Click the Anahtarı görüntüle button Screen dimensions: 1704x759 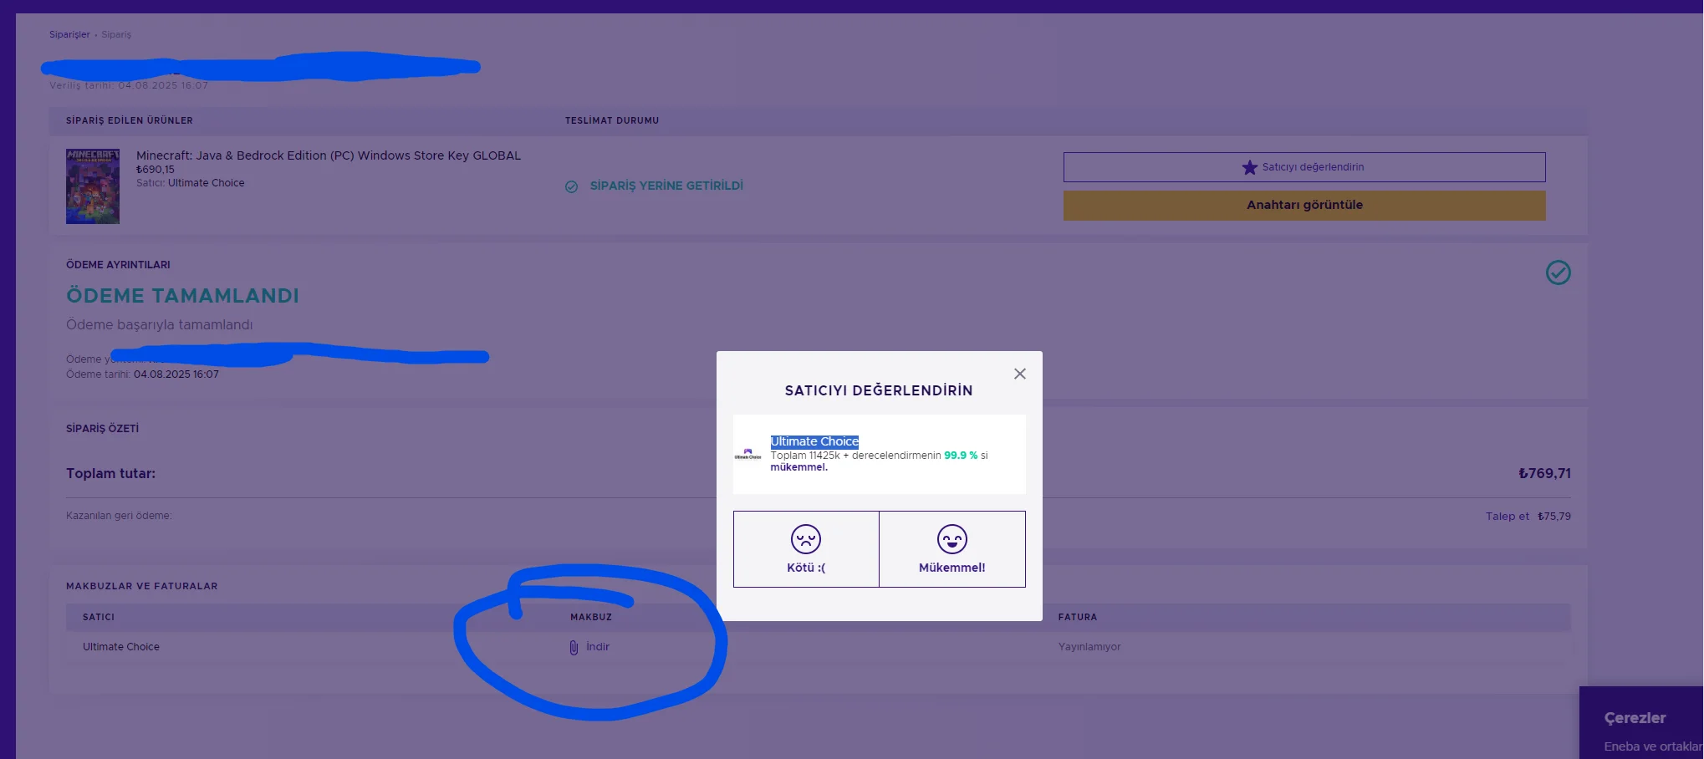pos(1304,206)
